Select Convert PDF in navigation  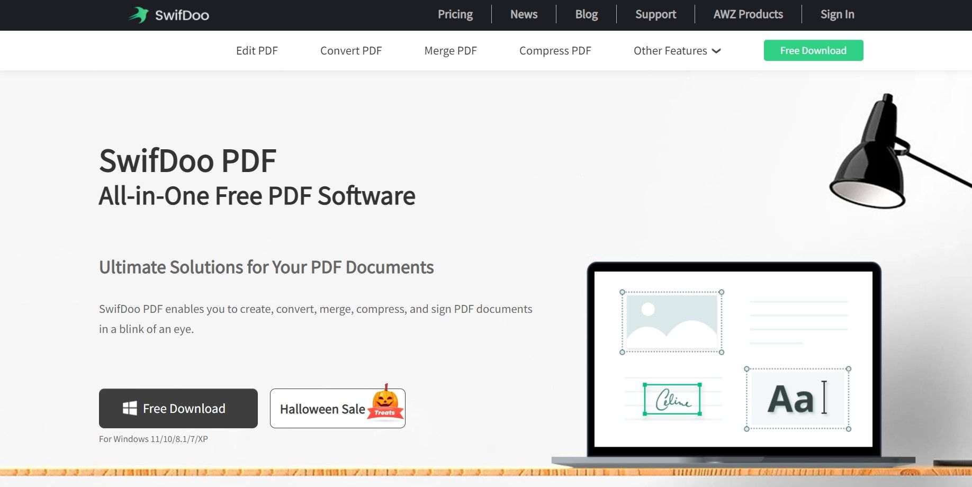(351, 51)
